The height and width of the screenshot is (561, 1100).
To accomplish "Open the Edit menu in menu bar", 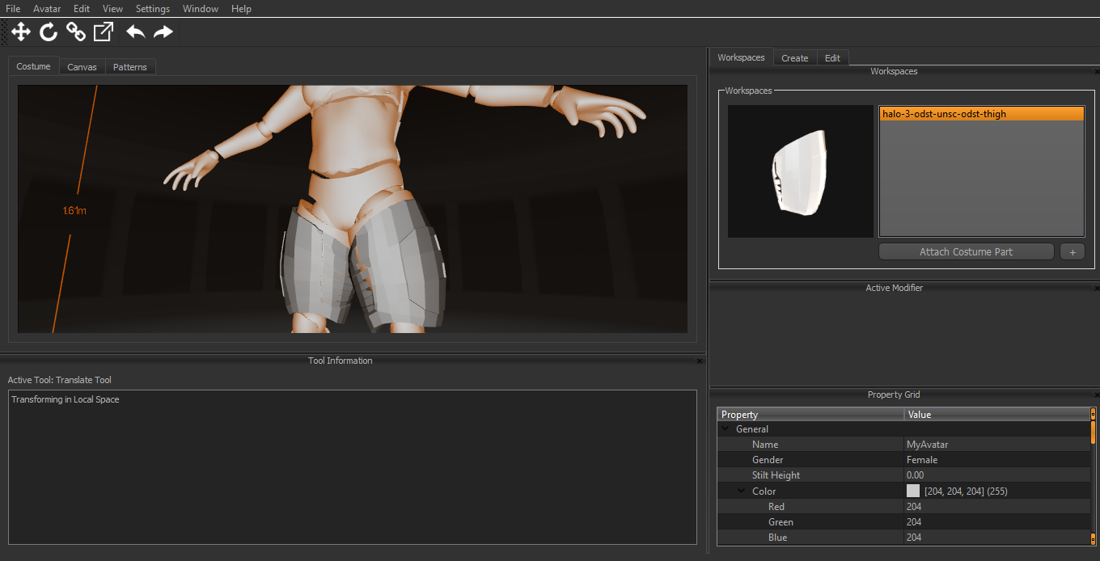I will [82, 9].
